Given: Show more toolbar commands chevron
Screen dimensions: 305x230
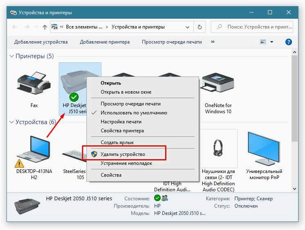Looking at the screenshot, I should pyautogui.click(x=213, y=42).
